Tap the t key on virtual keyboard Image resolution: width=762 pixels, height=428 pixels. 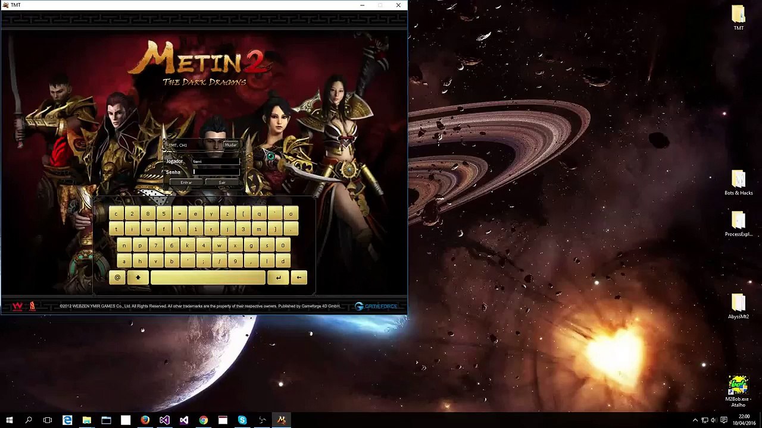116,229
